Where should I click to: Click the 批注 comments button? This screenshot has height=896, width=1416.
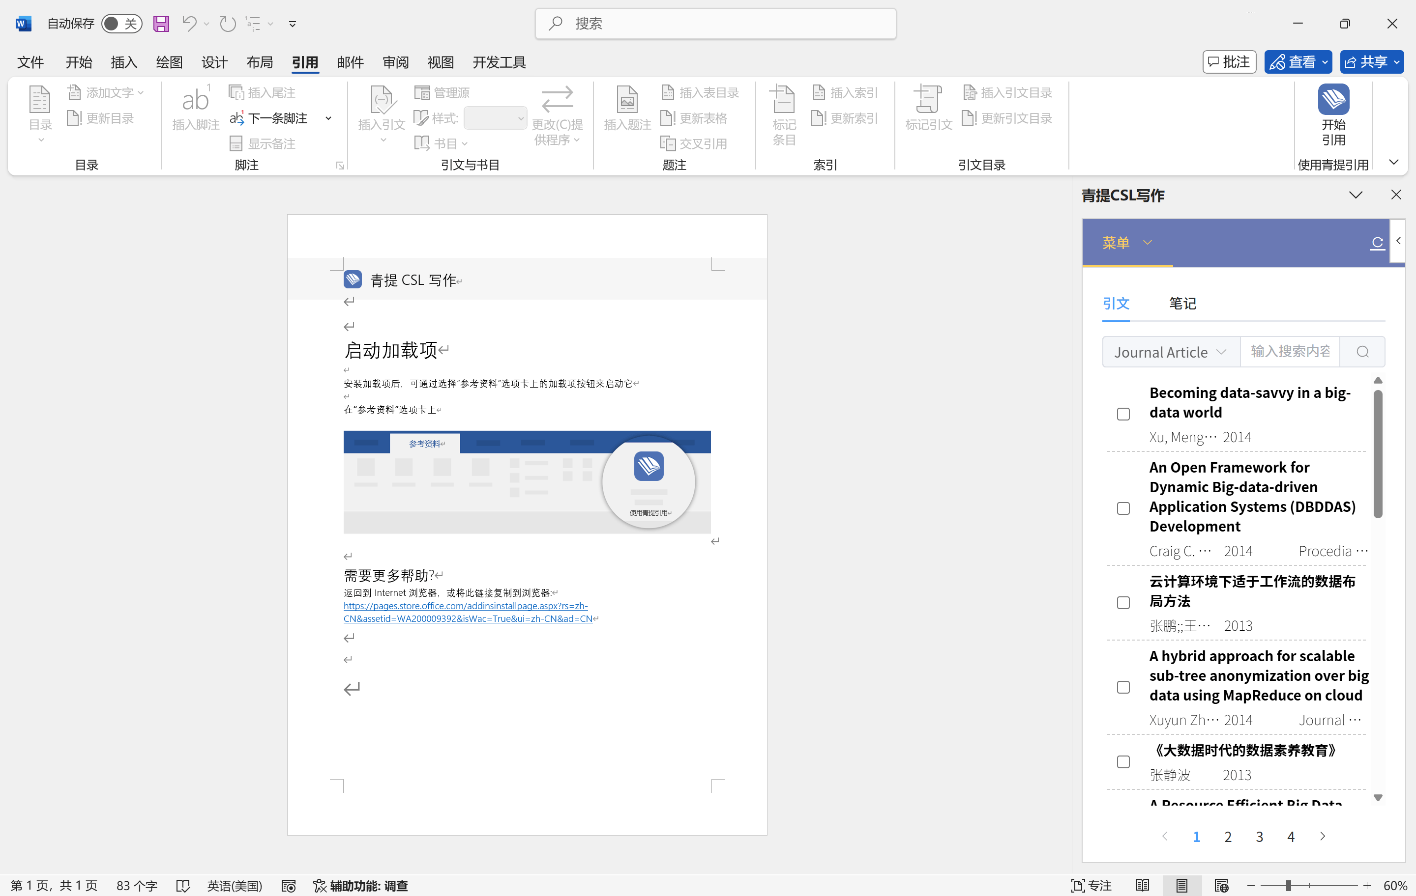(x=1229, y=62)
